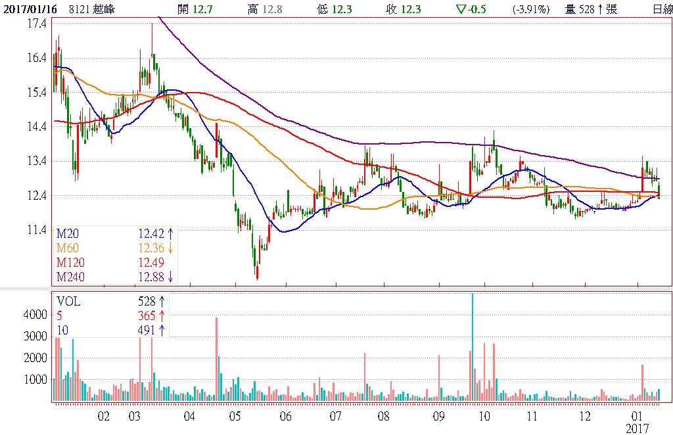The width and height of the screenshot is (673, 435).
Task: Click the date 2017/01/16 in header
Action: click(27, 9)
